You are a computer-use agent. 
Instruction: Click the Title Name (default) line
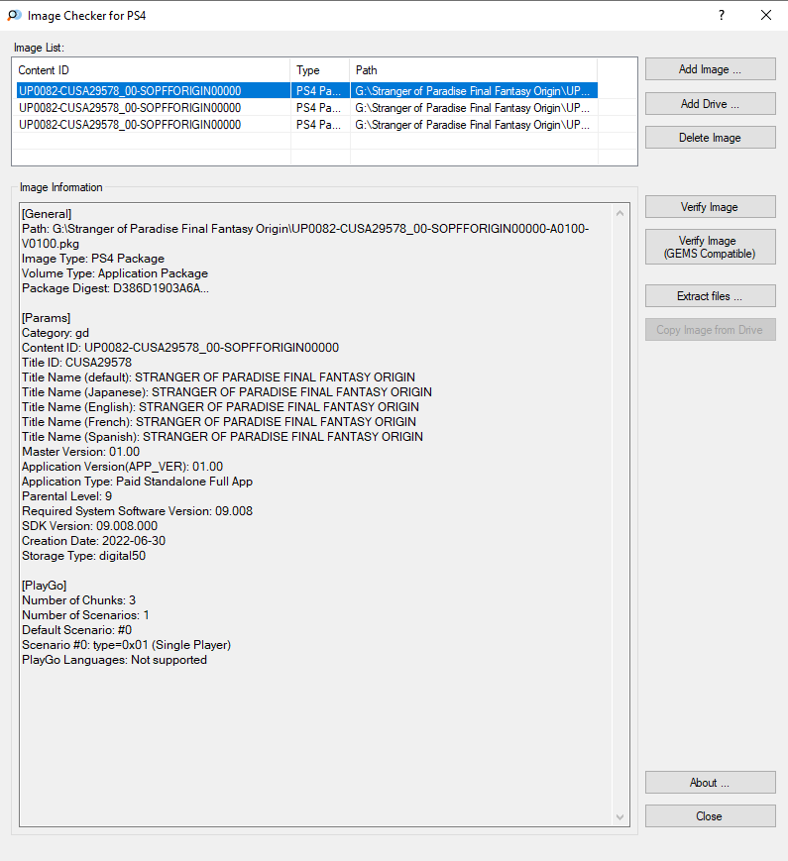(218, 377)
